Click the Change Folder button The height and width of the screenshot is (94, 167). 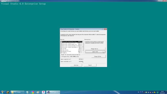[x=98, y=57]
